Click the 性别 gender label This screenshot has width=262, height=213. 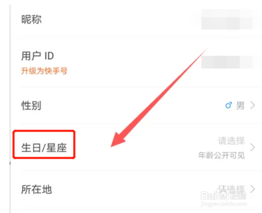(31, 105)
